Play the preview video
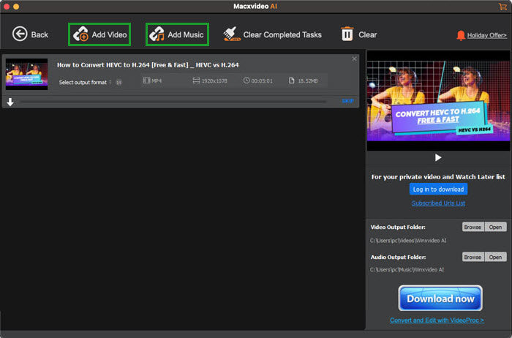The image size is (512, 338). click(x=438, y=158)
